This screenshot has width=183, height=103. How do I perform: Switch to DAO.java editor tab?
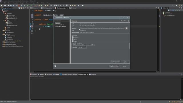pos(73,8)
